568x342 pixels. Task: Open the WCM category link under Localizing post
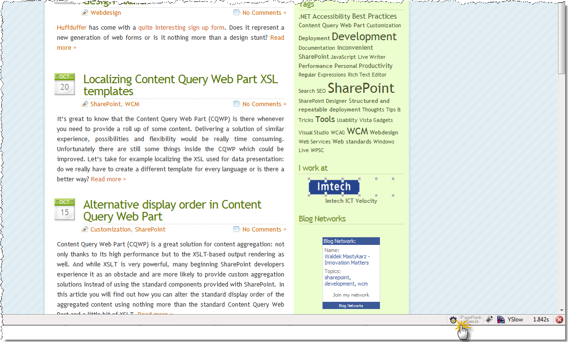click(132, 104)
